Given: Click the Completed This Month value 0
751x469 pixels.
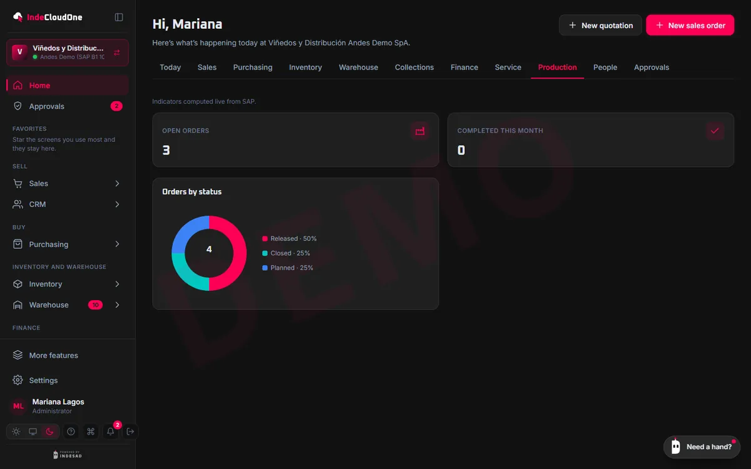Looking at the screenshot, I should pyautogui.click(x=461, y=150).
